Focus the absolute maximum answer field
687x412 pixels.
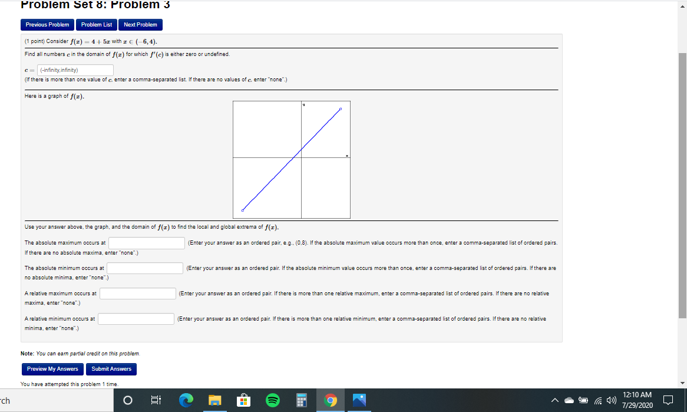147,243
